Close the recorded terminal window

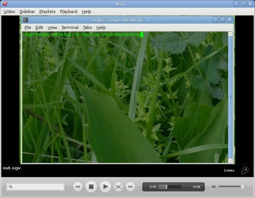[229, 20]
